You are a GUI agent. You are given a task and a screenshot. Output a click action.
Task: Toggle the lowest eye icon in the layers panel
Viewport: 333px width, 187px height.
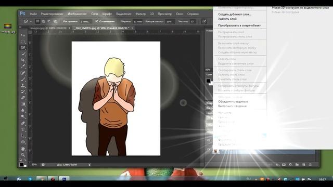[x=209, y=149]
